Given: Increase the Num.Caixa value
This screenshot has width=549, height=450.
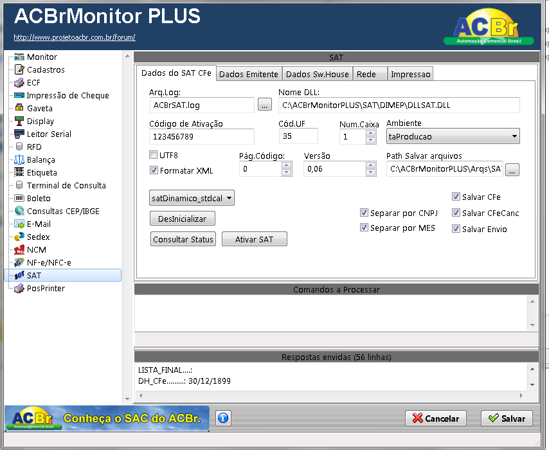Looking at the screenshot, I should pos(371,133).
